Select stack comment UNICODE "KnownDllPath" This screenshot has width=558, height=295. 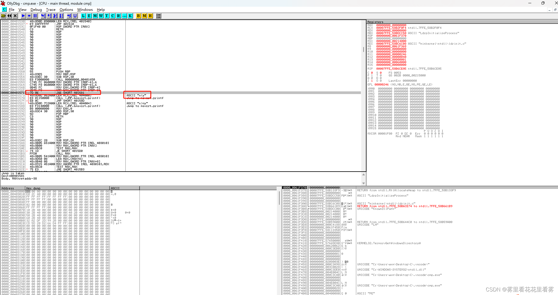(x=377, y=209)
